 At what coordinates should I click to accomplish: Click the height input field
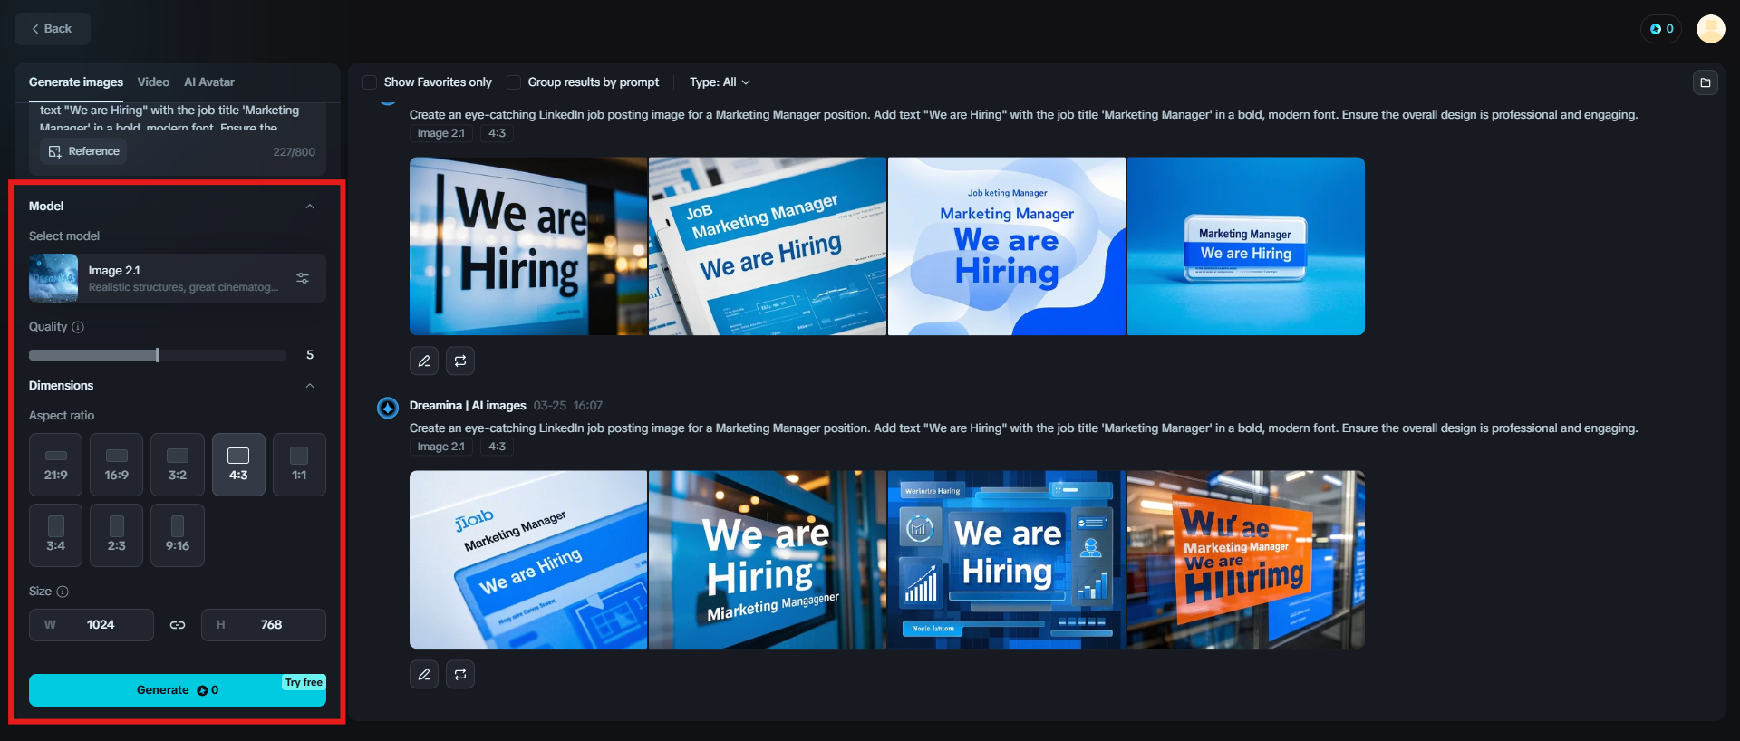264,625
